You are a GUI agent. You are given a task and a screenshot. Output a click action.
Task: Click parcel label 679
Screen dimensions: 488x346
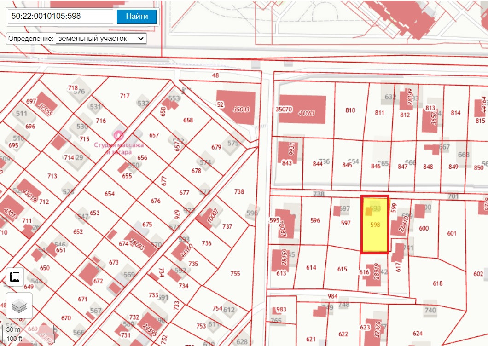pos(216,147)
